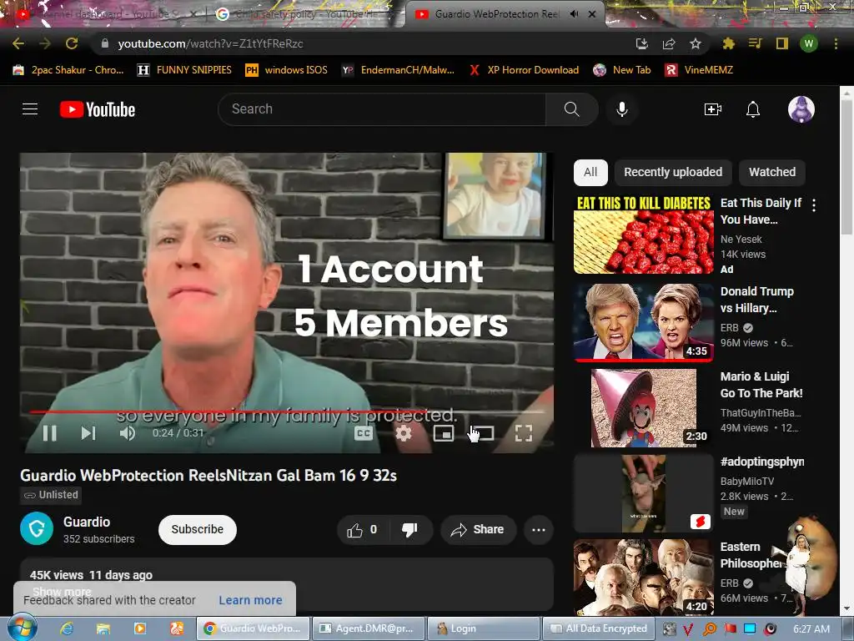
Task: Mute the video volume
Action: click(x=128, y=433)
